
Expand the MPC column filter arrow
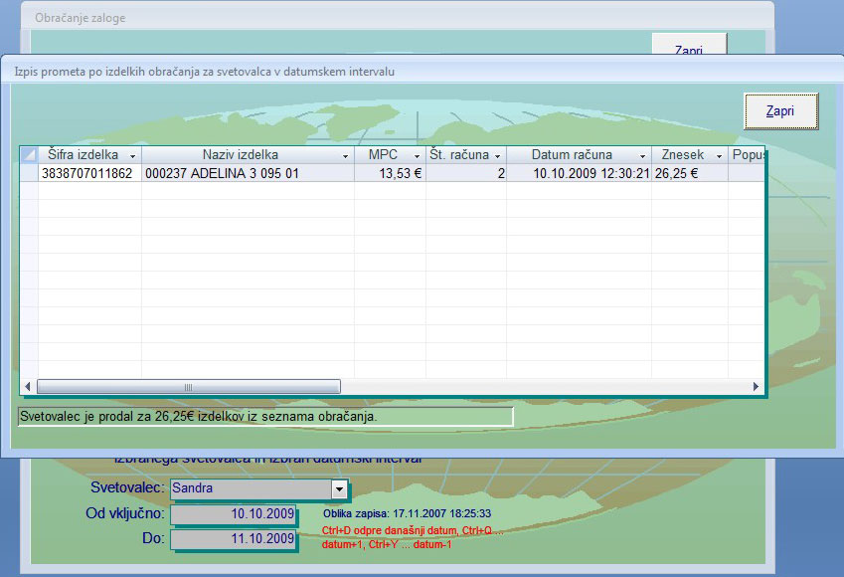(417, 156)
